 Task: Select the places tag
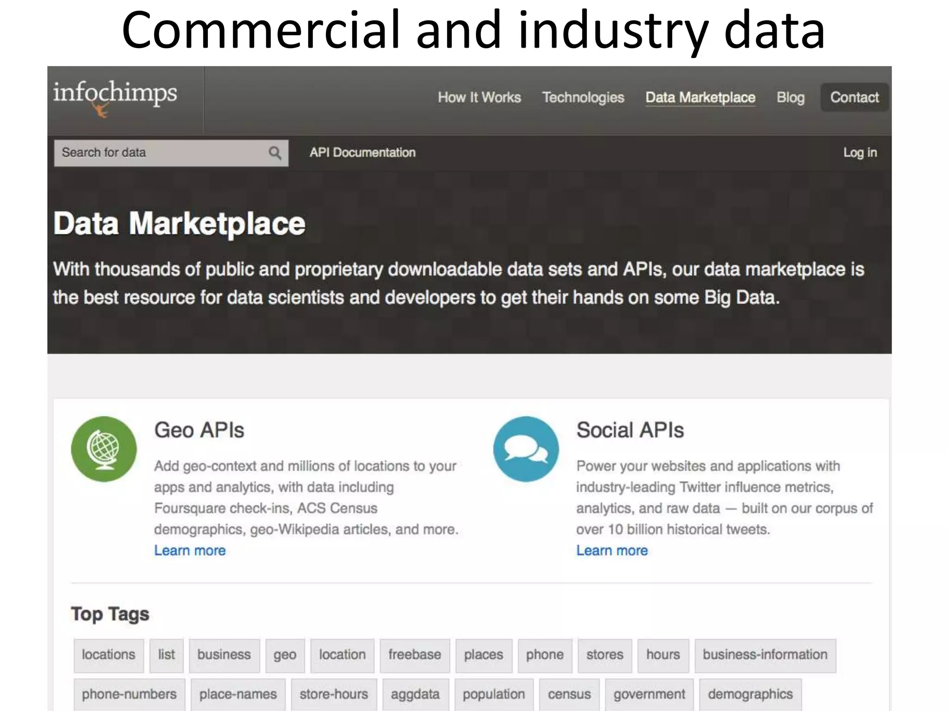484,655
